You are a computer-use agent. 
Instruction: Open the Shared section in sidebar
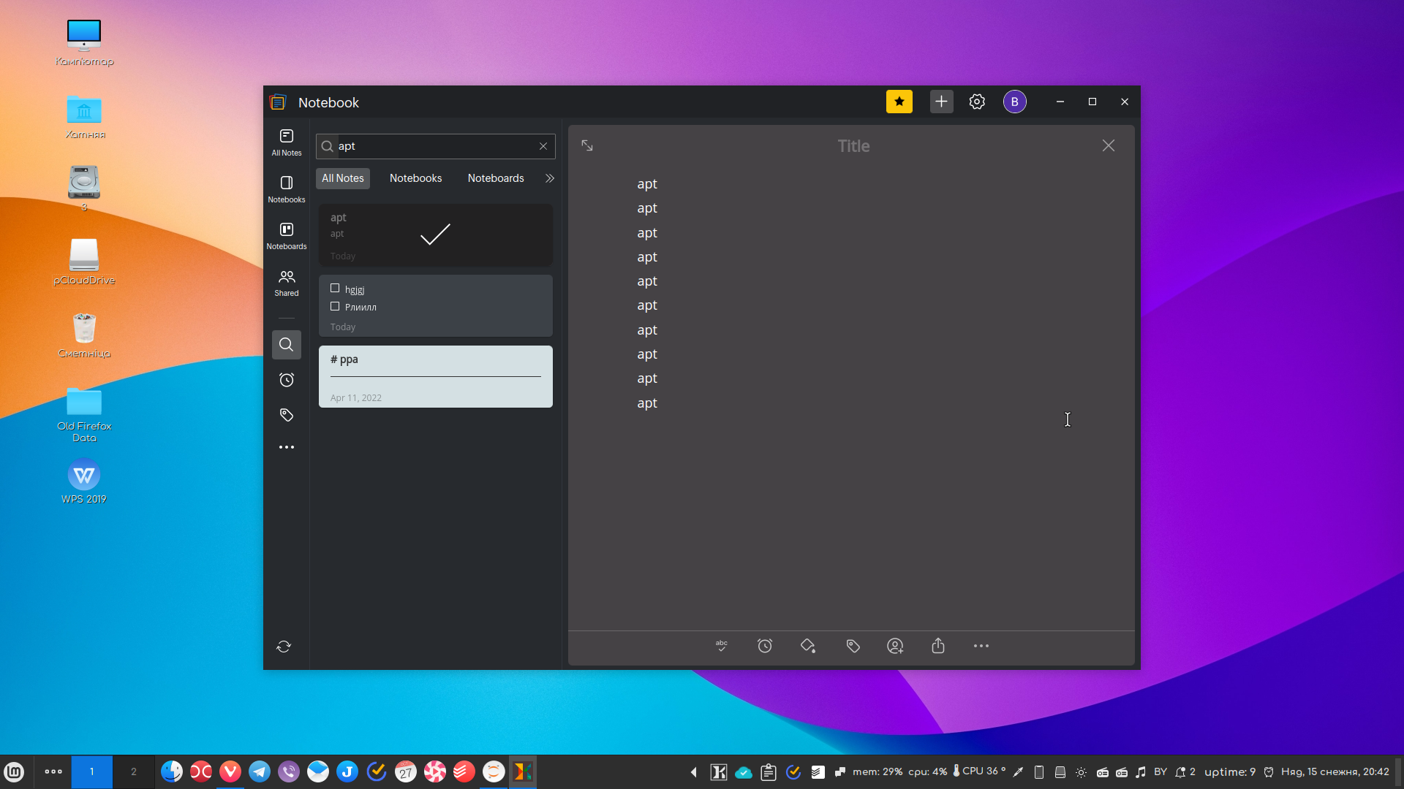pyautogui.click(x=287, y=283)
